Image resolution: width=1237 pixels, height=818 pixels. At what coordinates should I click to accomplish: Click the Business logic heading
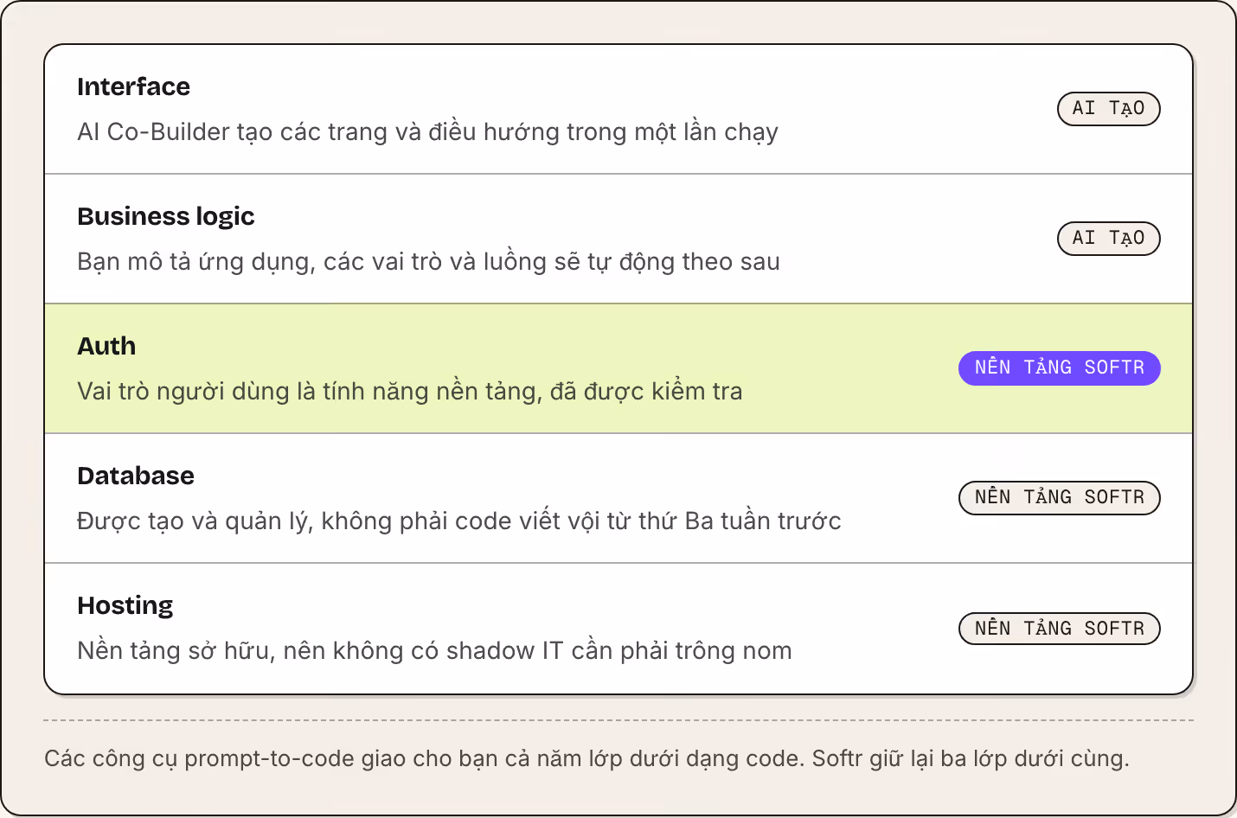165,216
